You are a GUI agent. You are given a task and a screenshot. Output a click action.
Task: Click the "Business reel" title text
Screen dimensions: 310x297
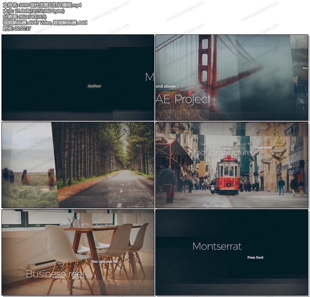coord(55,274)
